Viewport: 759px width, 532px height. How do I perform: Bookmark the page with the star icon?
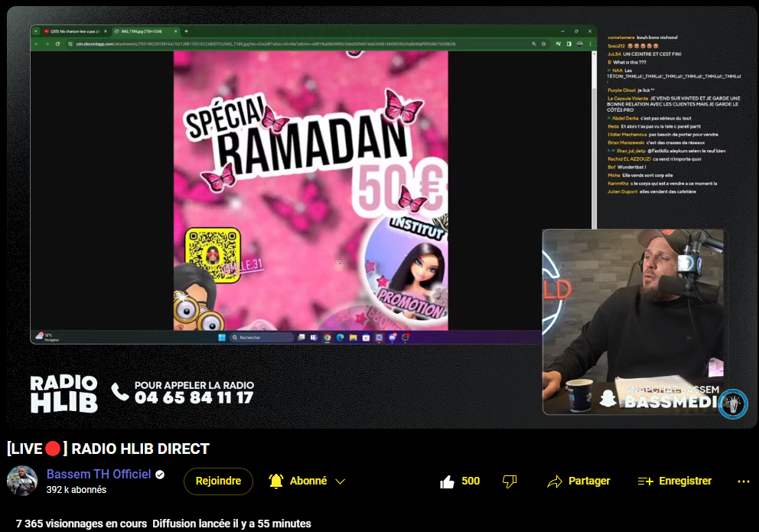pyautogui.click(x=543, y=44)
